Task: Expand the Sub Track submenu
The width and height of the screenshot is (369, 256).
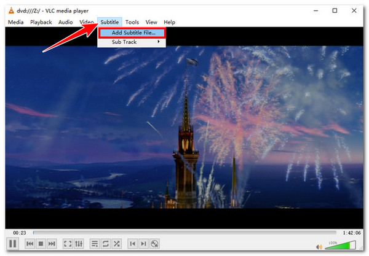Action: (132, 42)
